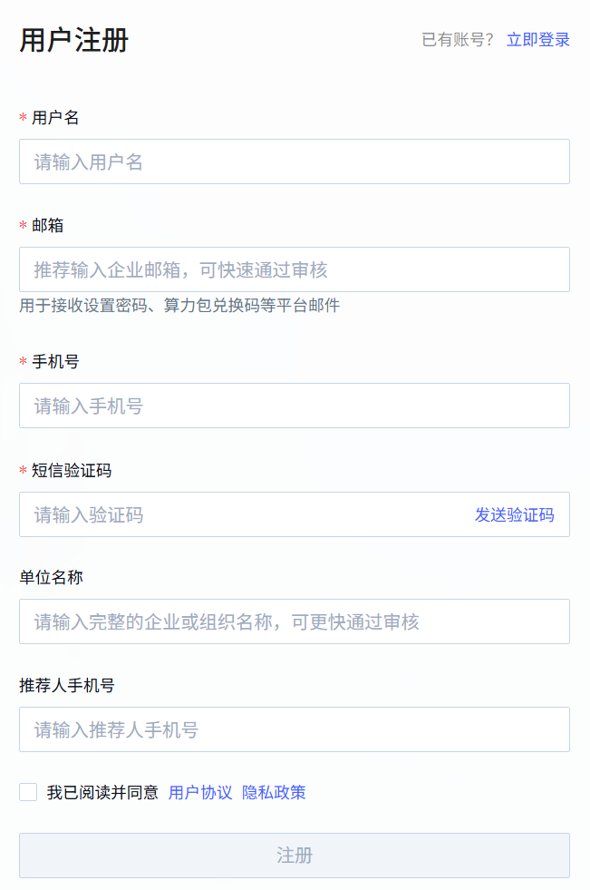Click the 短信验证码 field label text
The width and height of the screenshot is (590, 890).
pos(72,471)
